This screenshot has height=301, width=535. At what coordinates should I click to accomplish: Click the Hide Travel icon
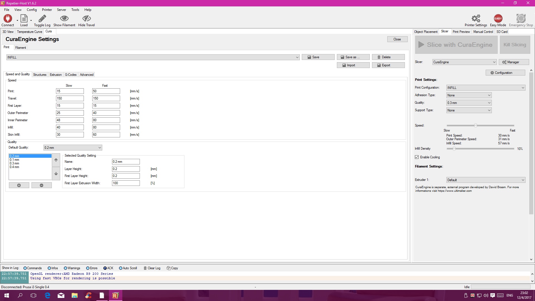86,19
